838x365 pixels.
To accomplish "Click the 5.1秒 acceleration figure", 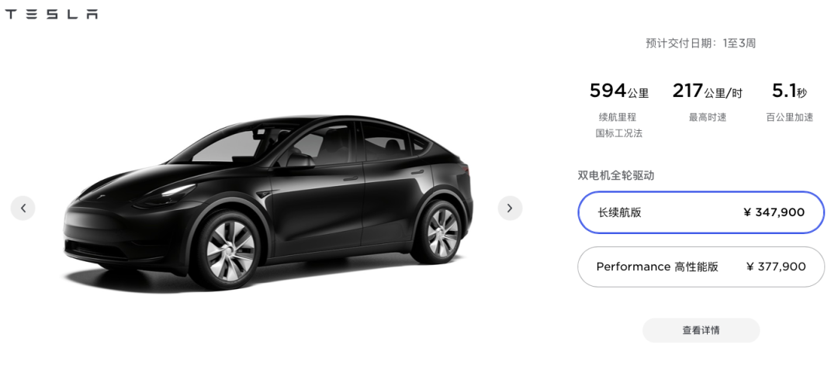I will [789, 91].
